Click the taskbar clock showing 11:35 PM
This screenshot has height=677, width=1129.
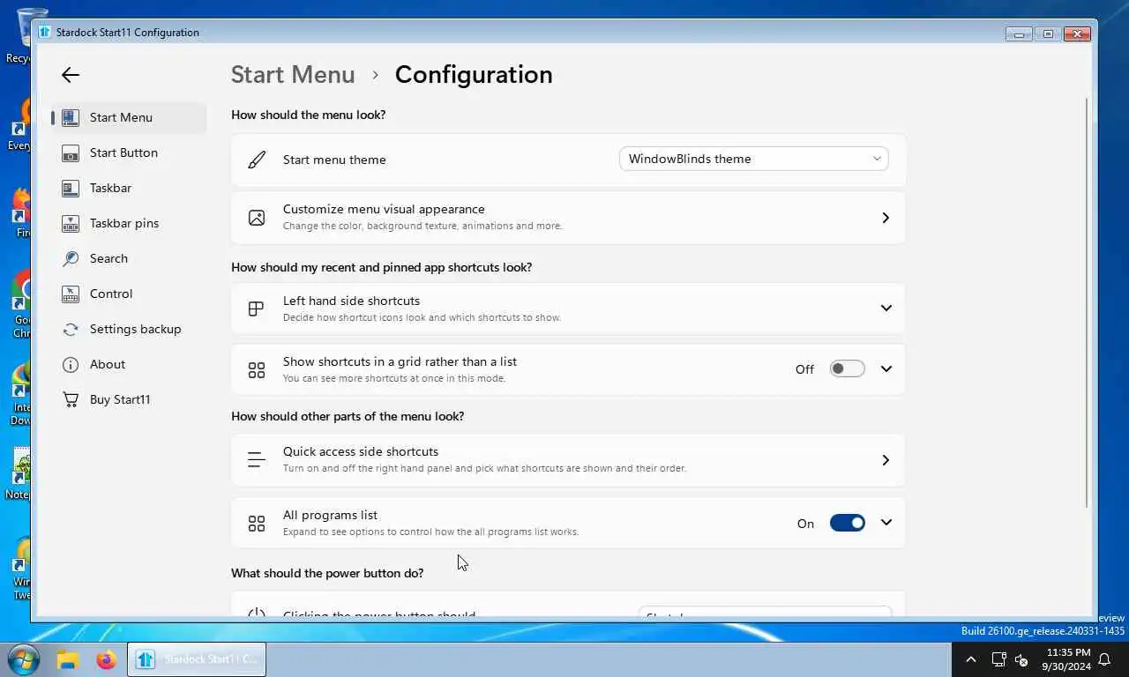1068,659
